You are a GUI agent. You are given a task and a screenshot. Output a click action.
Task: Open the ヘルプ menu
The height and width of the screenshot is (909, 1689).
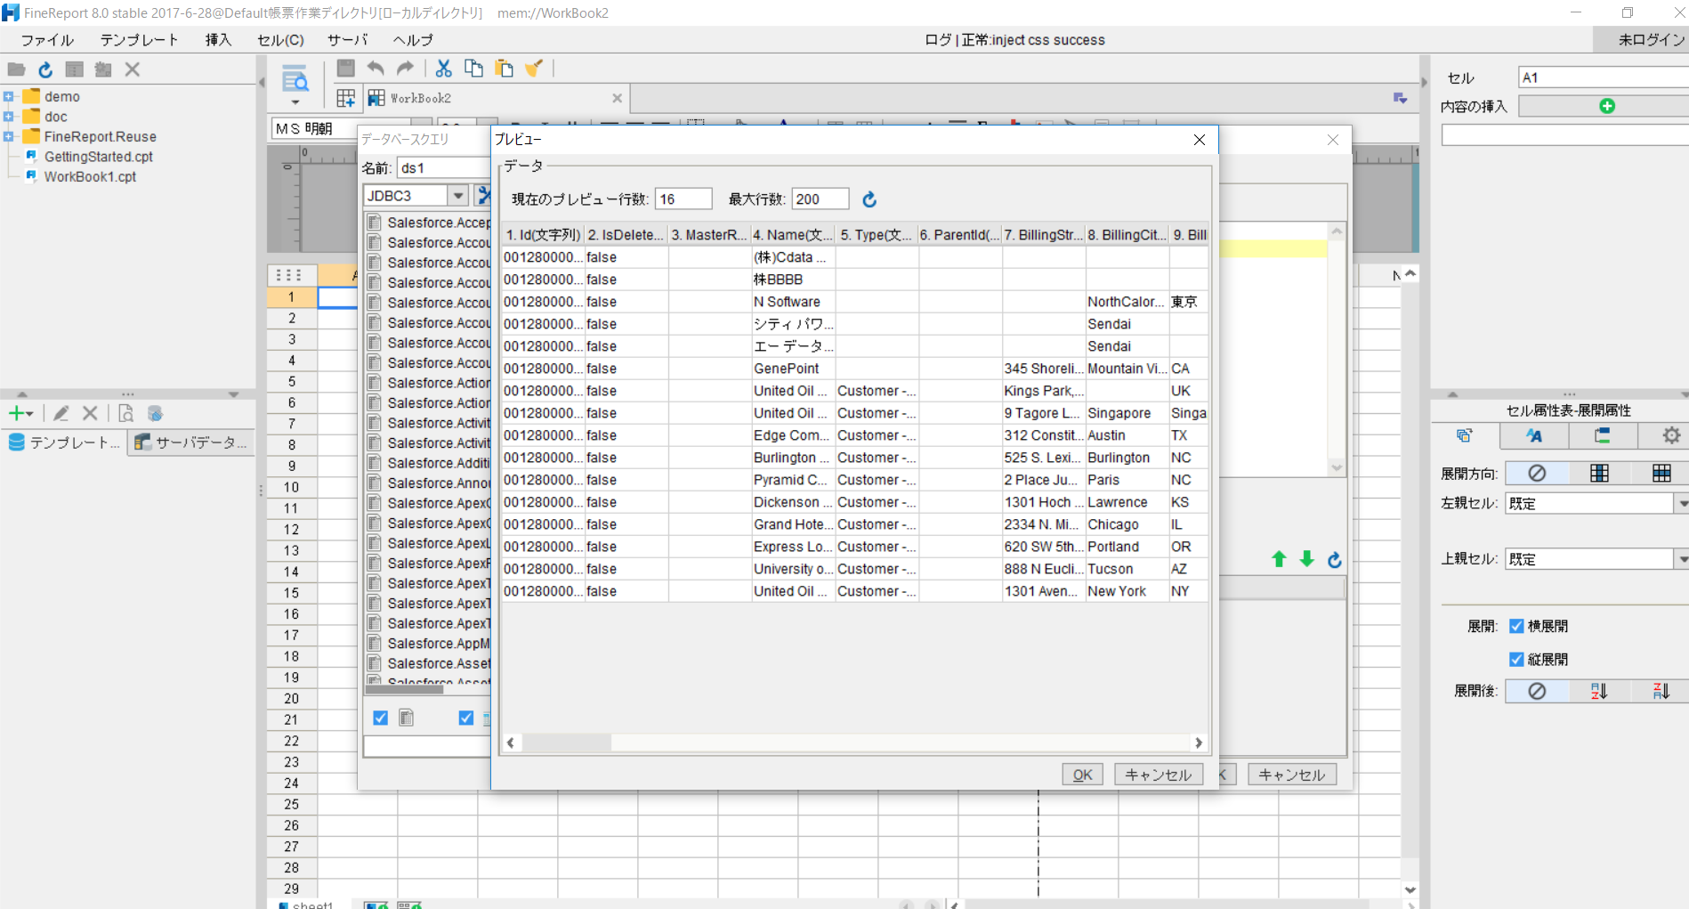point(413,40)
